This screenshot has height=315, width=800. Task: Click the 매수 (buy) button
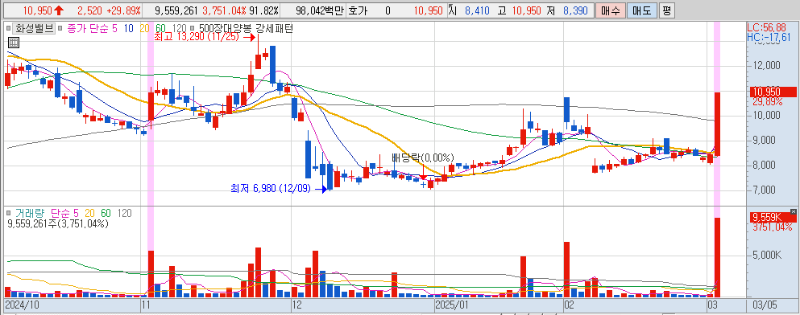coord(610,10)
